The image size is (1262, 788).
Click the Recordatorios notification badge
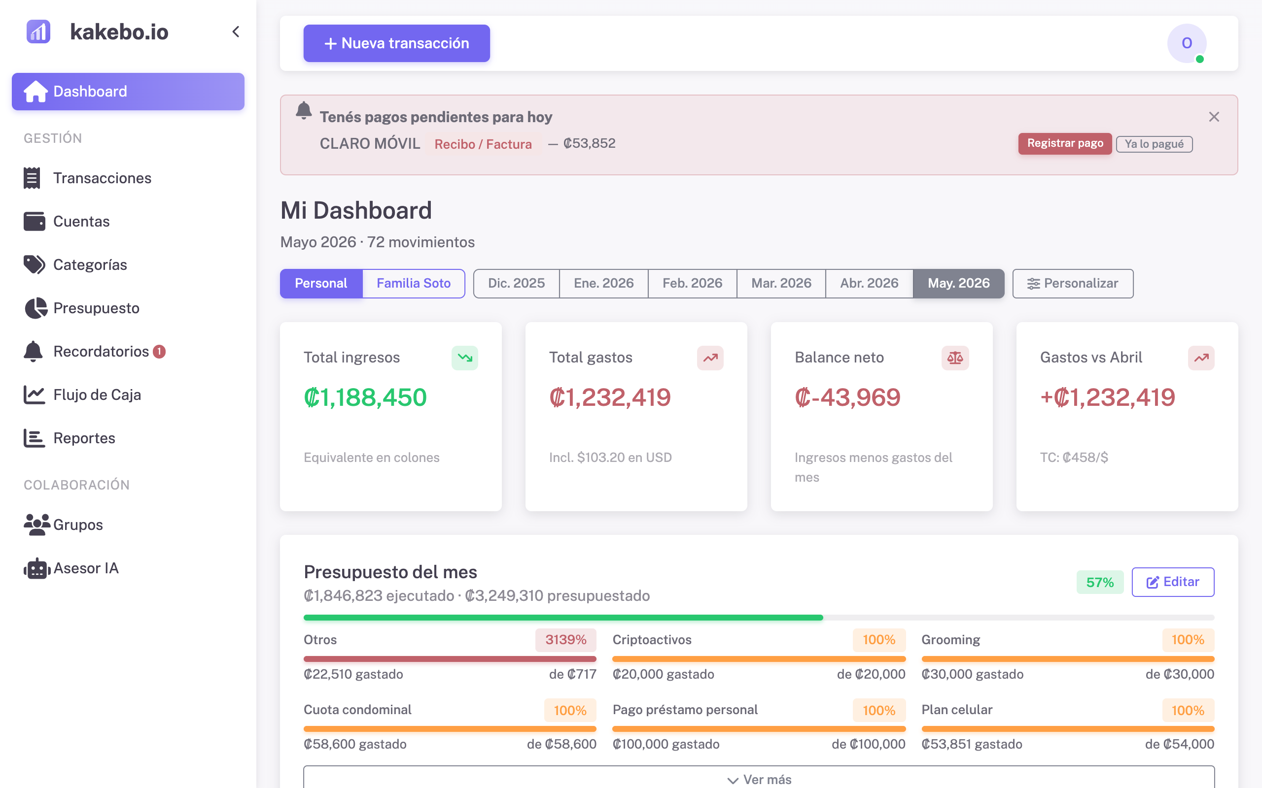pyautogui.click(x=159, y=352)
